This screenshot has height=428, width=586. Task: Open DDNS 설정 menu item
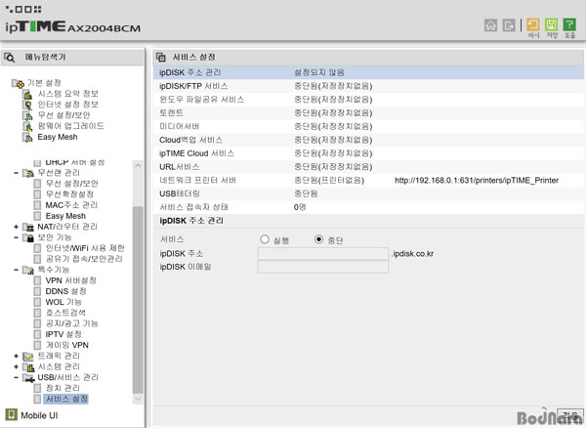(x=65, y=291)
